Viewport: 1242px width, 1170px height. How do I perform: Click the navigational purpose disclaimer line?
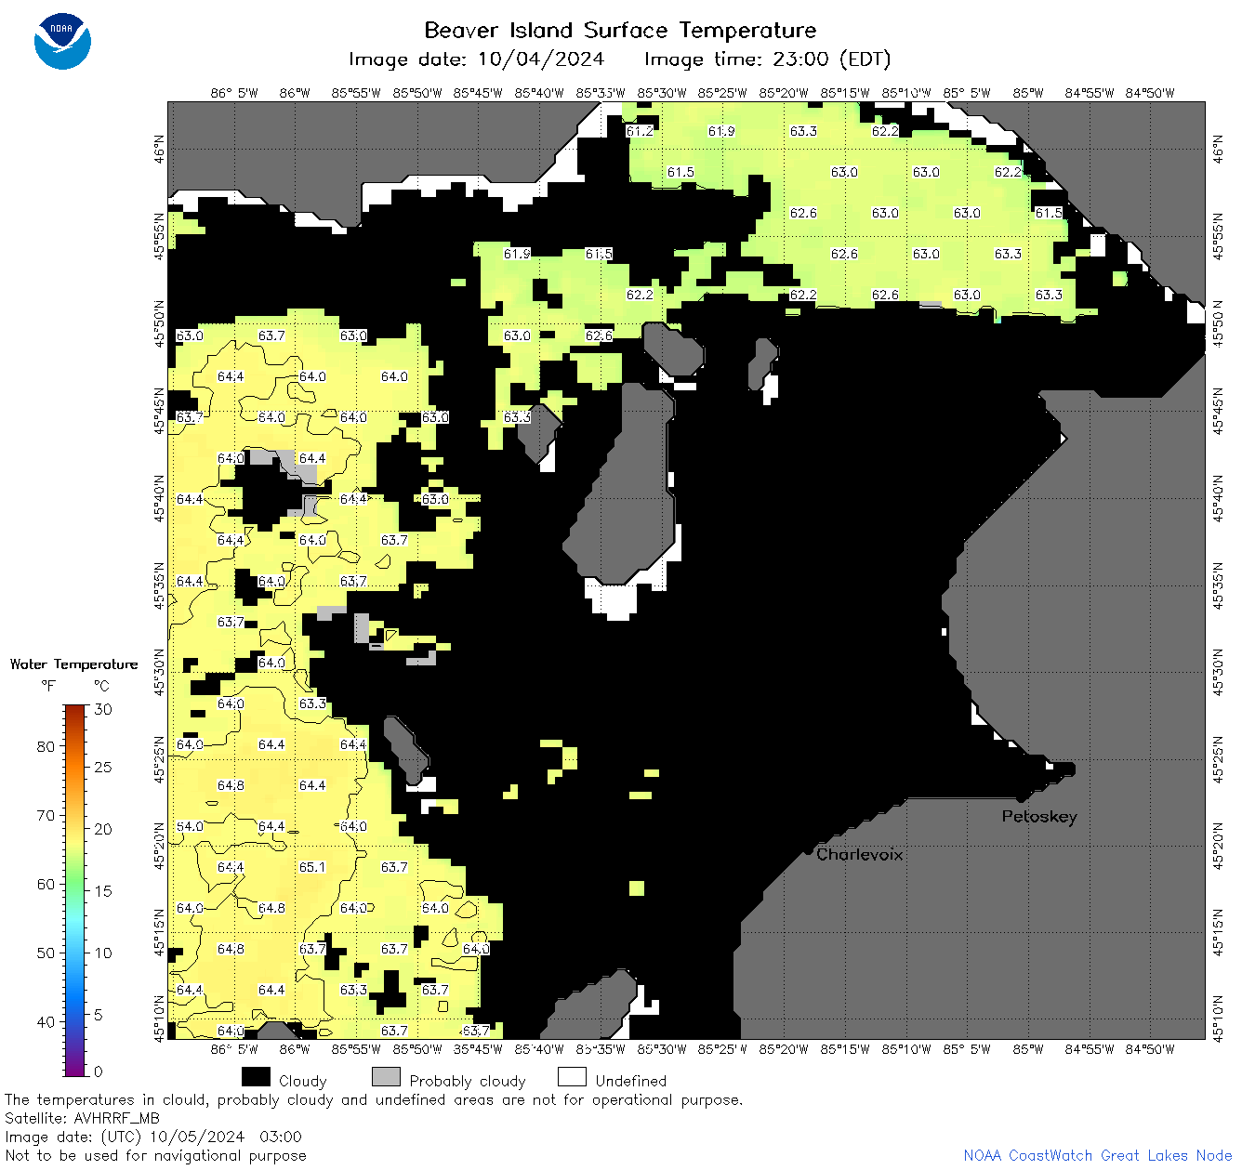tap(155, 1155)
